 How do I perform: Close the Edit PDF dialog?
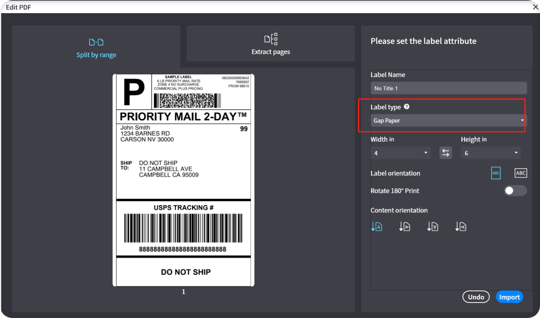[535, 7]
